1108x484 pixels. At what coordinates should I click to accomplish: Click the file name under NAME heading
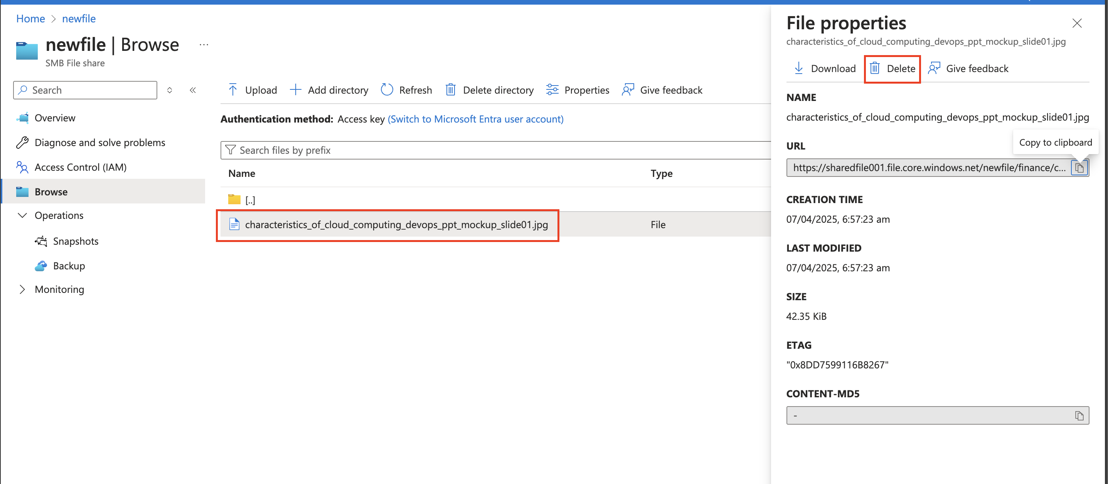pos(937,117)
